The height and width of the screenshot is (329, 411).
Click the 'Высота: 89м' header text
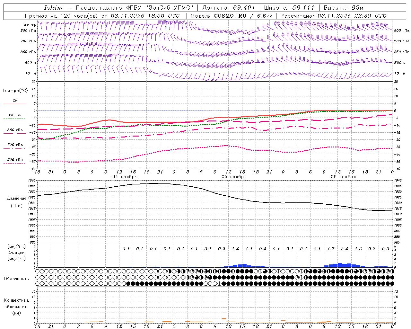tap(343, 8)
